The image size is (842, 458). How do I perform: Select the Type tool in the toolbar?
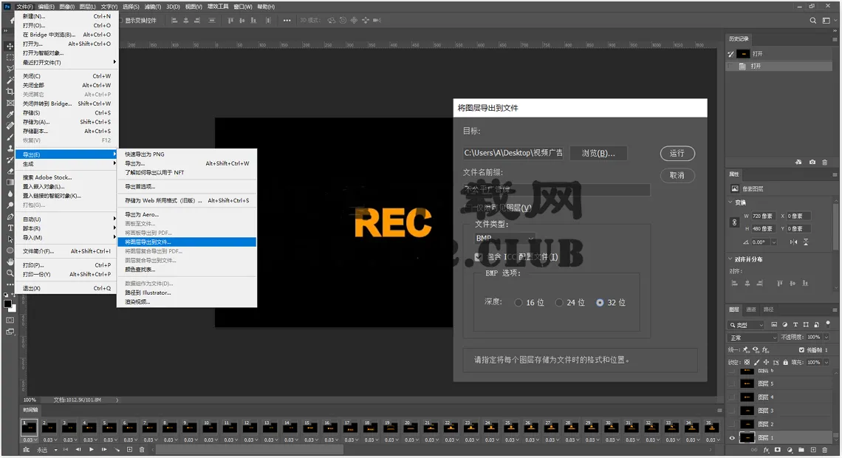[x=10, y=228]
